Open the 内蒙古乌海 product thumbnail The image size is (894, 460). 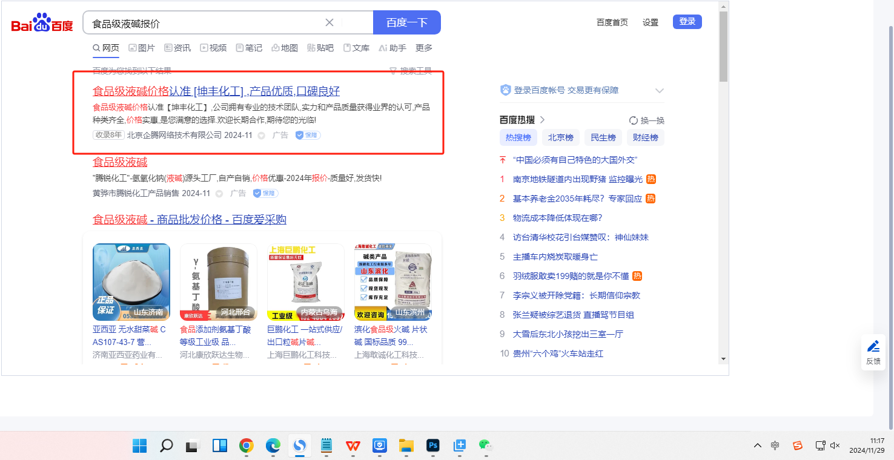[306, 282]
